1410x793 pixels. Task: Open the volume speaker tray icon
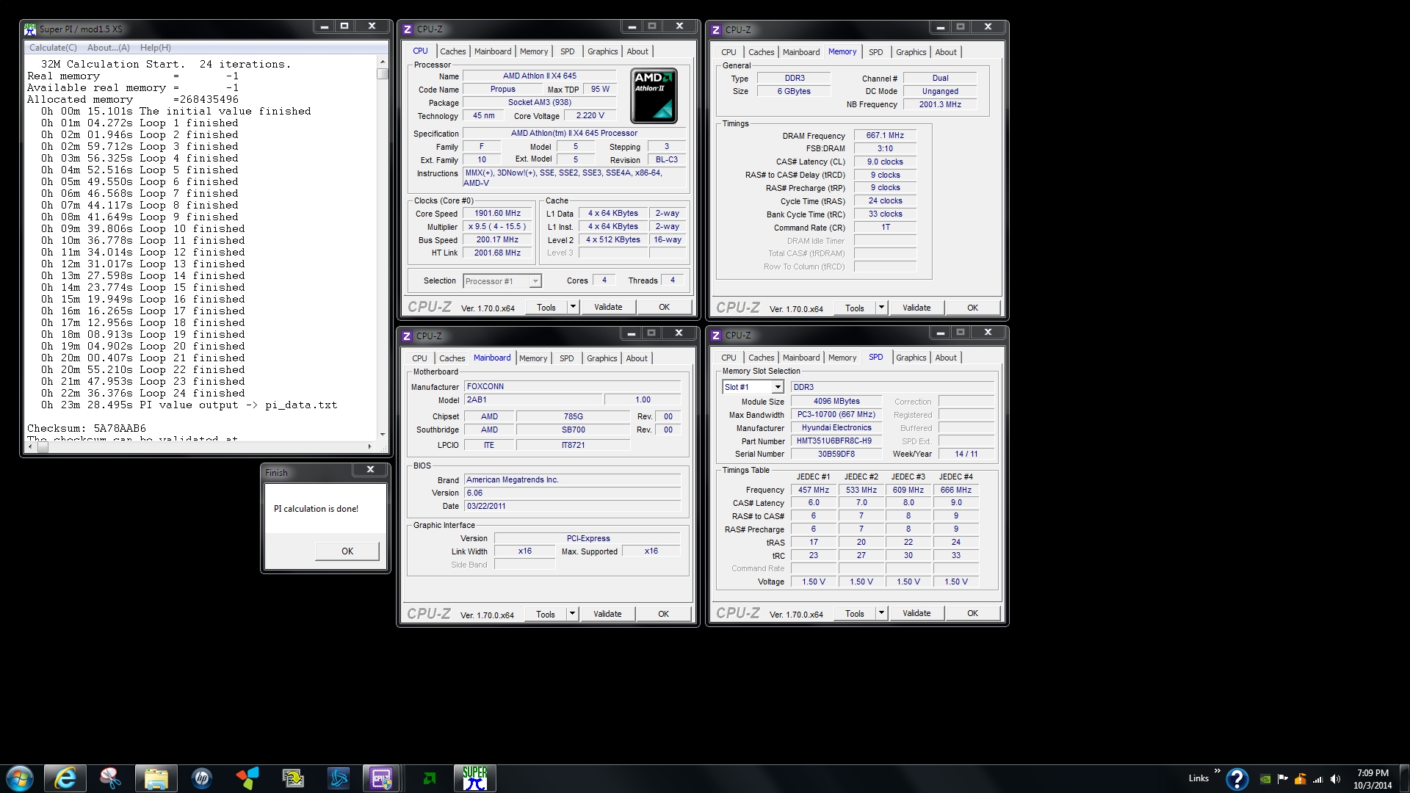point(1336,779)
